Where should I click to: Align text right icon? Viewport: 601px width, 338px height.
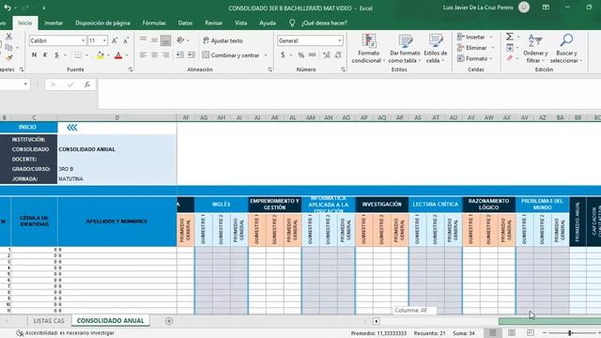pyautogui.click(x=165, y=55)
